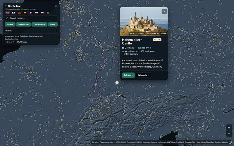
Task: Open the Wikipedia external link button
Action: 144,75
